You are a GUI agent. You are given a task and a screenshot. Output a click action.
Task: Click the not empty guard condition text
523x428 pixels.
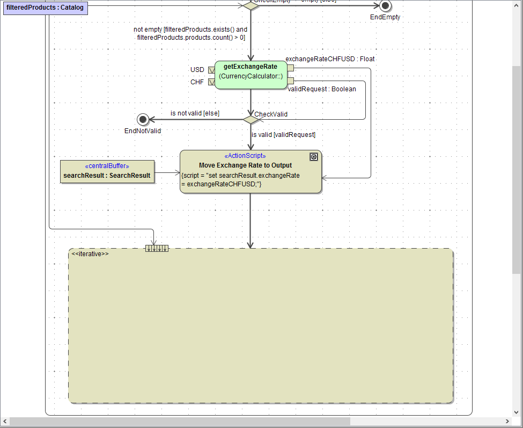190,33
